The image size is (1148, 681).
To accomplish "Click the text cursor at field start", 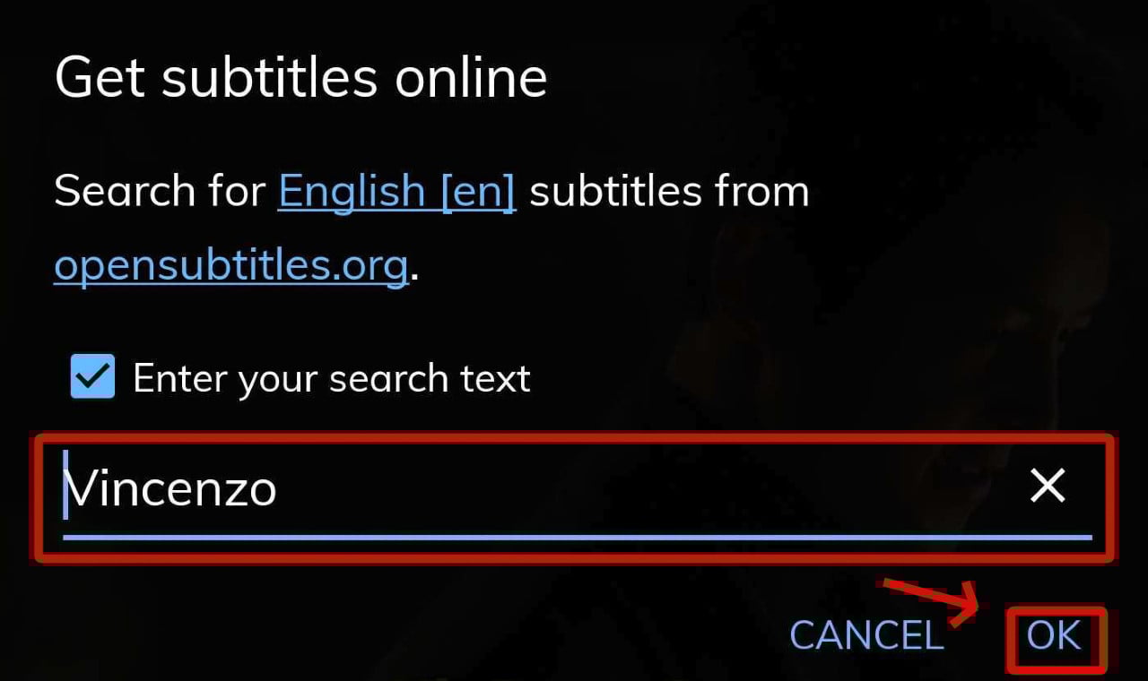I will tap(65, 485).
